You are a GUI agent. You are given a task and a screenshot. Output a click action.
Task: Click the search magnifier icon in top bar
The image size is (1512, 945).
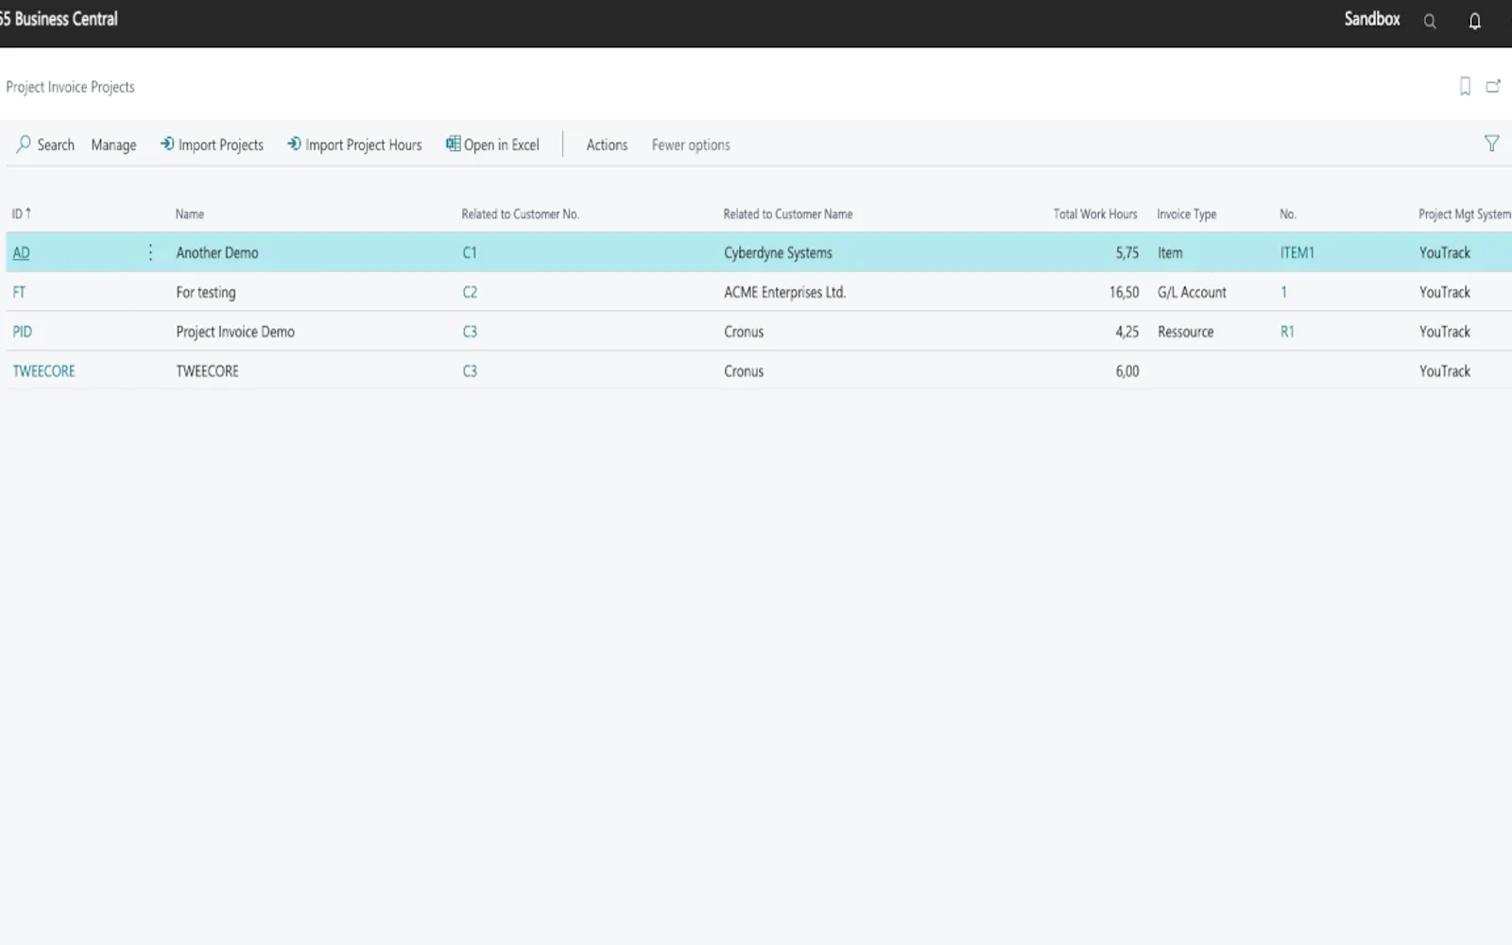1430,21
